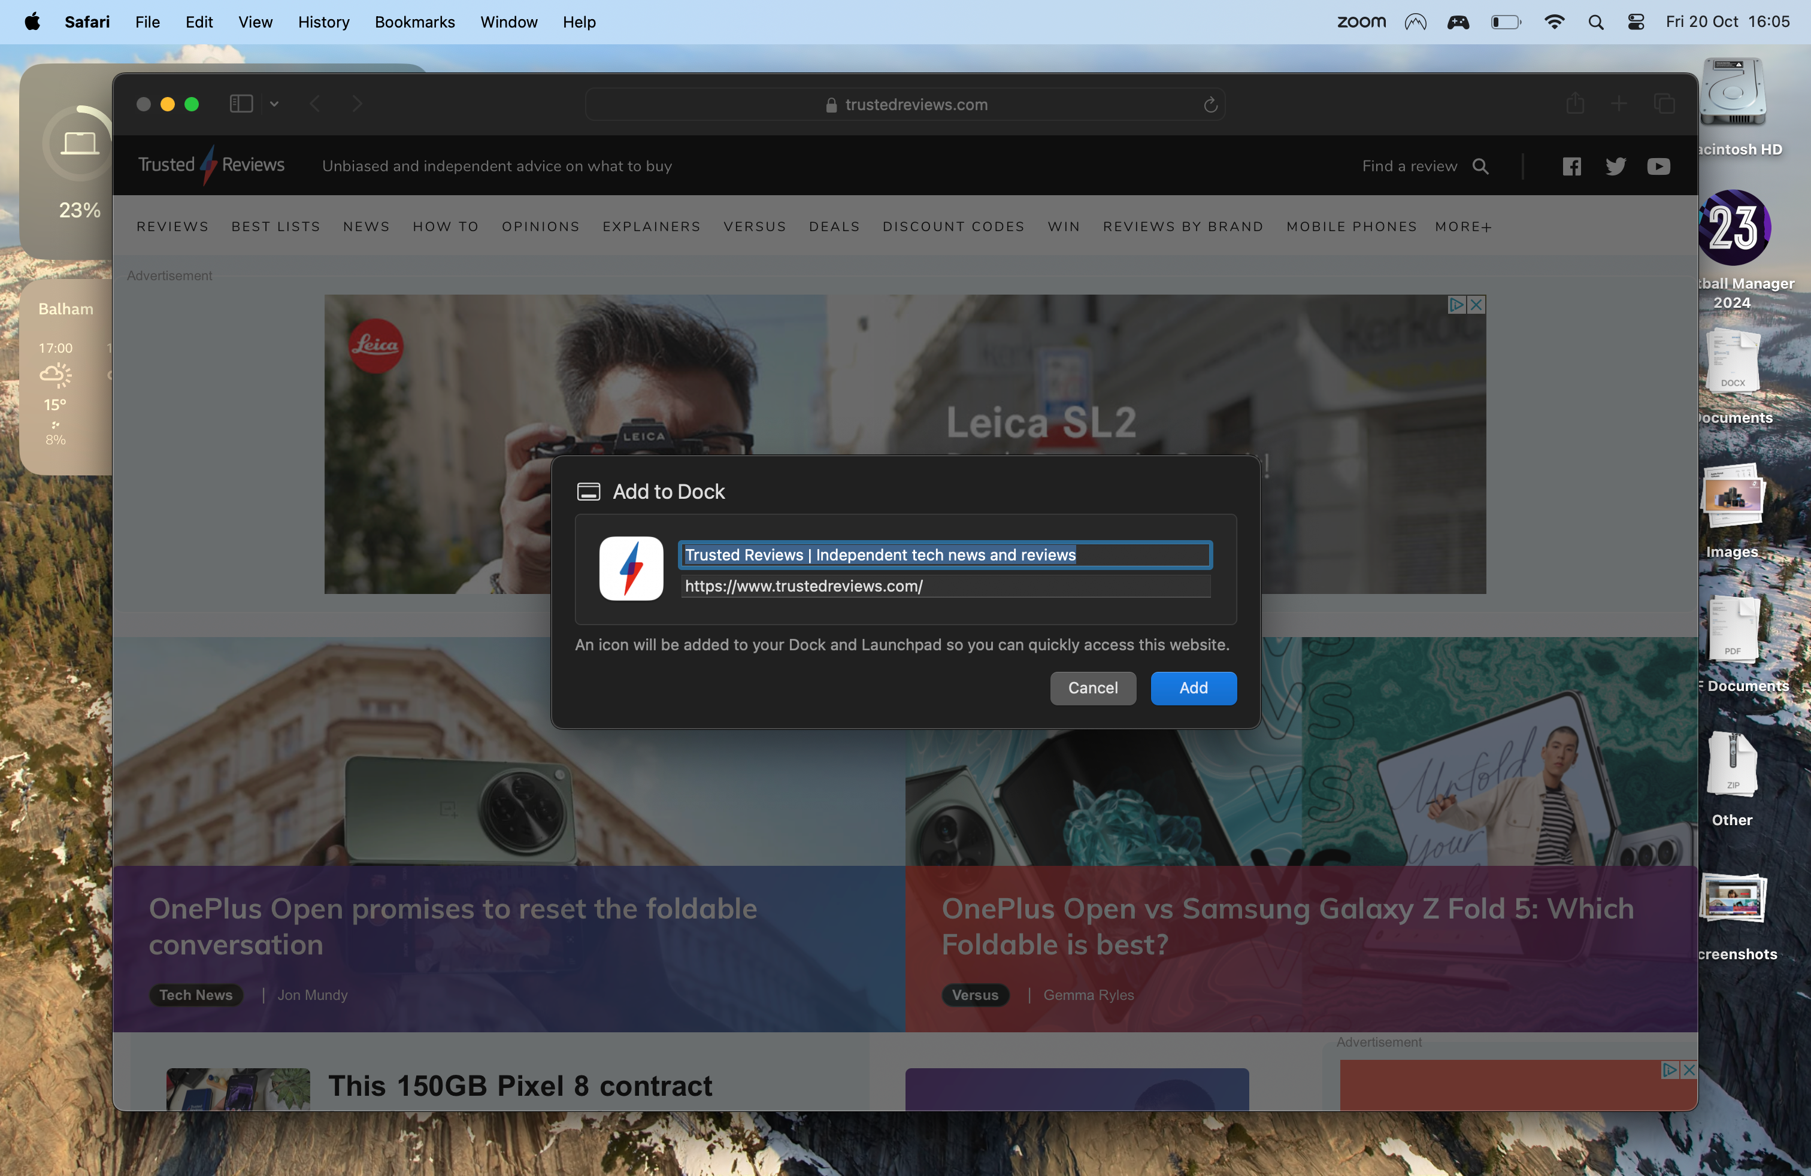Open the File menu
This screenshot has height=1176, width=1811.
point(147,22)
